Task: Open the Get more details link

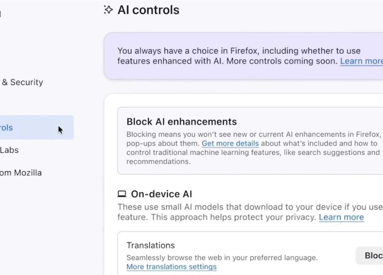Action: point(230,143)
